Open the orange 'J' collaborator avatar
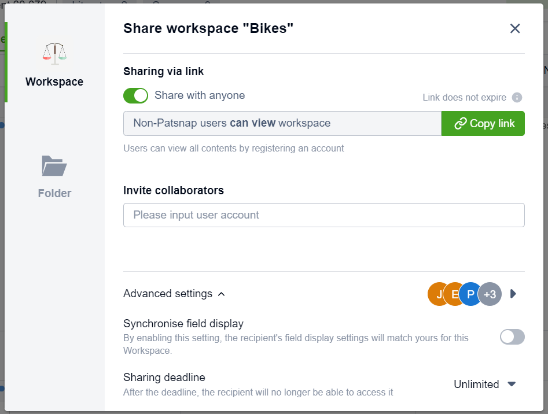Viewport: 548px width, 414px height. click(438, 294)
